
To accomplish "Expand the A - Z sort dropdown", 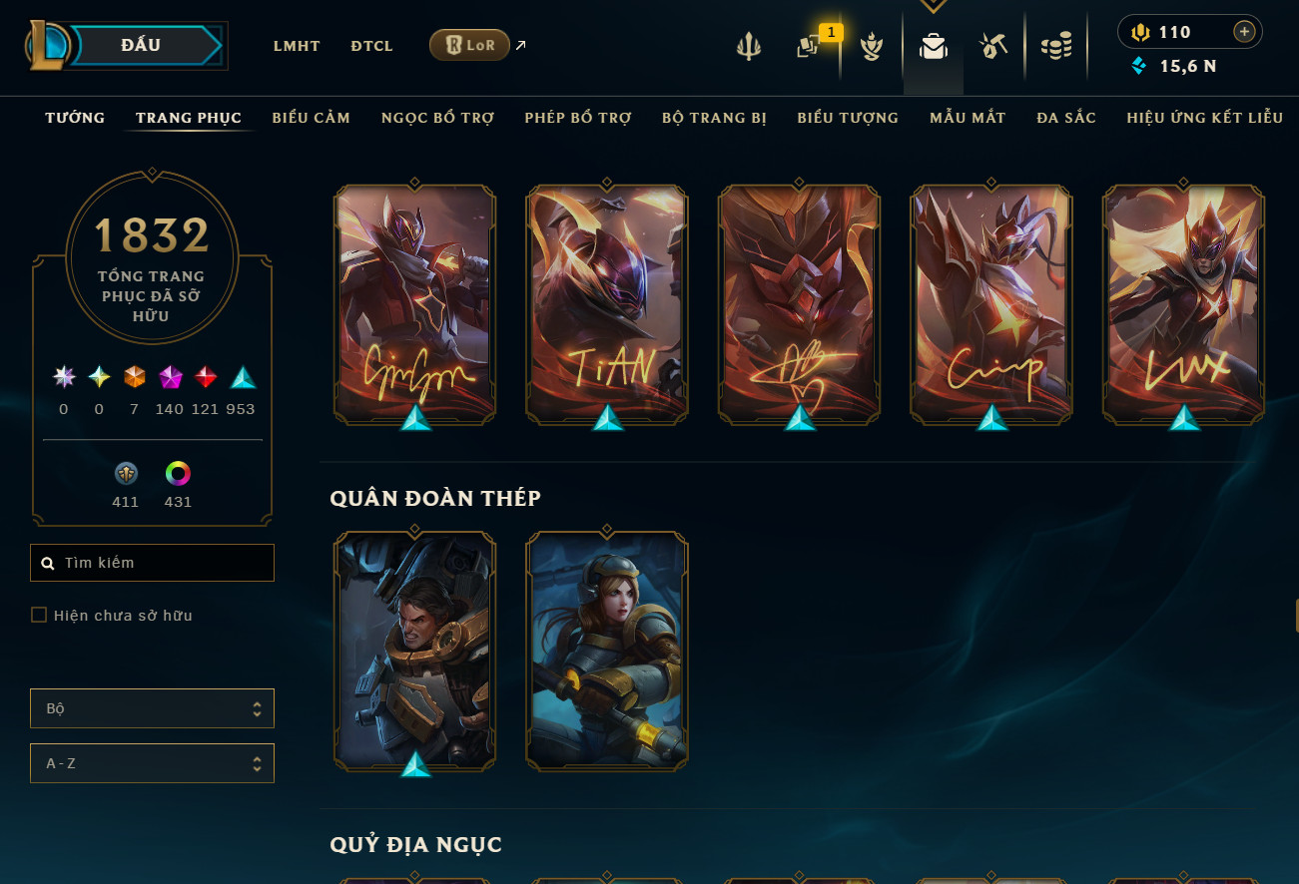I will pyautogui.click(x=152, y=763).
